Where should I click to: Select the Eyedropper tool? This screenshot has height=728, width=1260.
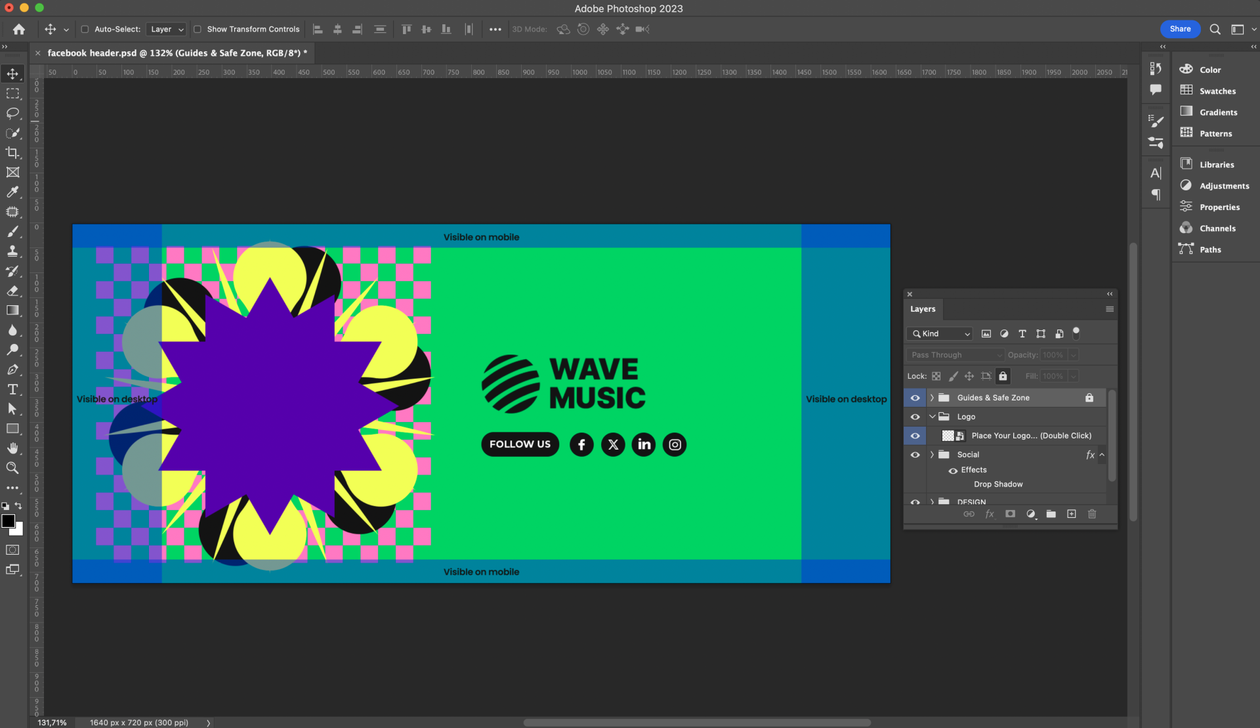(12, 192)
